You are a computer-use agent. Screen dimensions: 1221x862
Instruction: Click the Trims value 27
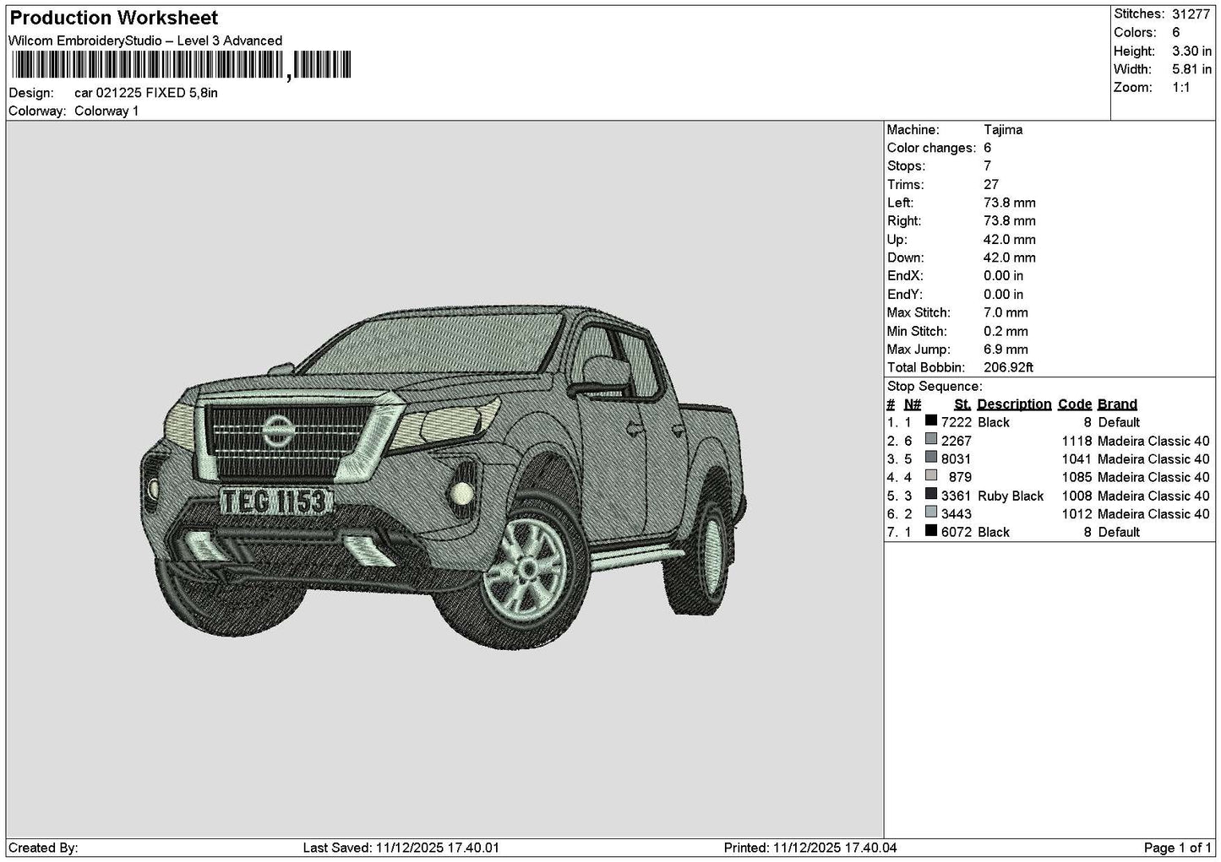click(x=991, y=185)
